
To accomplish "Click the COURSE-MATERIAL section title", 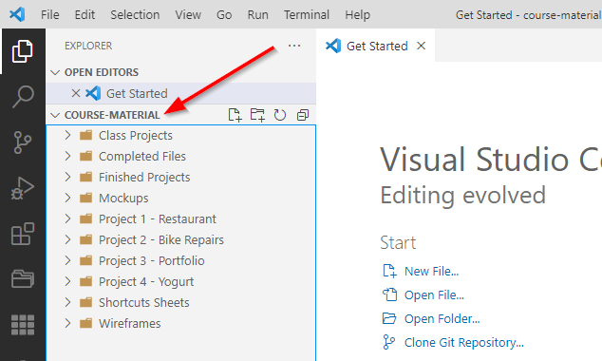I will point(112,115).
